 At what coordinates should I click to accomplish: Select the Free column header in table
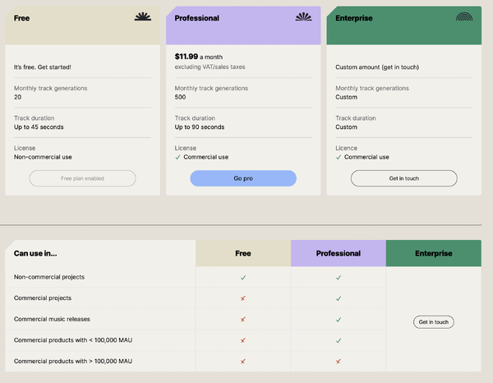243,253
